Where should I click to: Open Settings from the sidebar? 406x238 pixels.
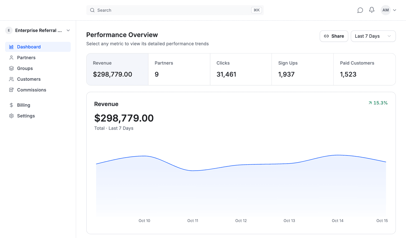[38, 116]
